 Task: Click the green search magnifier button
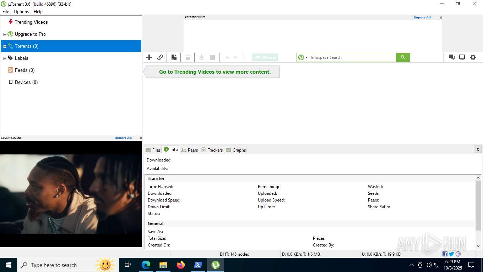[403, 57]
